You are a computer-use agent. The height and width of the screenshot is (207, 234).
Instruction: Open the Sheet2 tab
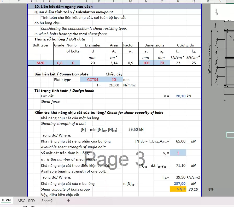click(x=47, y=201)
